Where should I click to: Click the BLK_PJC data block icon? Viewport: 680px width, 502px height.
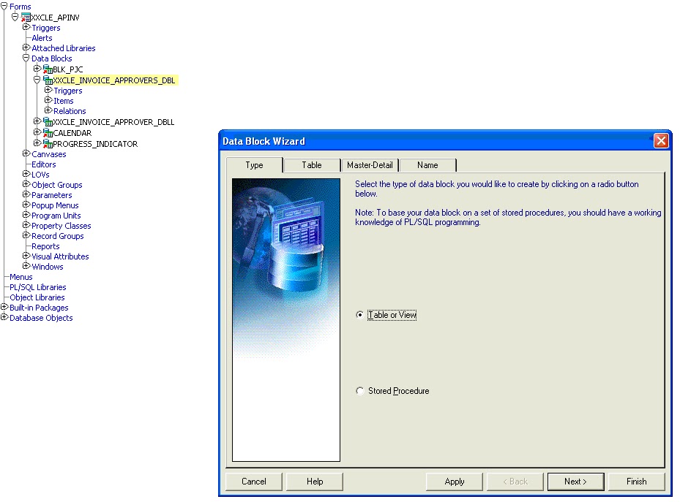[x=48, y=69]
